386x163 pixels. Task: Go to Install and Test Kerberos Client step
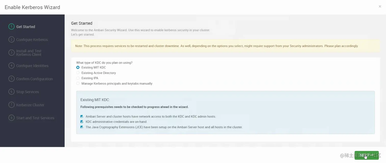pos(29,53)
